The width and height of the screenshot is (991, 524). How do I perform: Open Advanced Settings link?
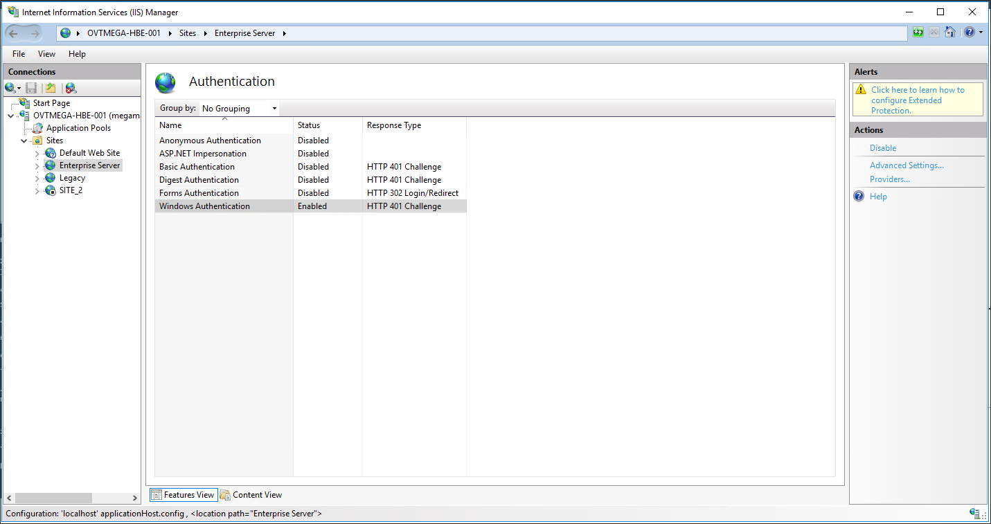[907, 165]
